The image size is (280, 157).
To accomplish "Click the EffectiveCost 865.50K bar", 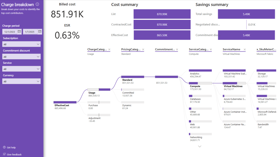I will (x=162, y=35).
